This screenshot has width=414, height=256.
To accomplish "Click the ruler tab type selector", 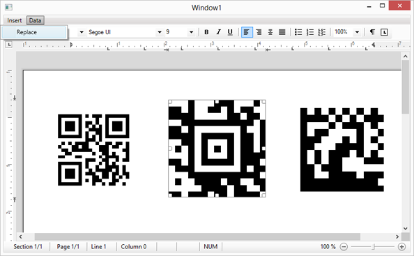I will [x=9, y=45].
